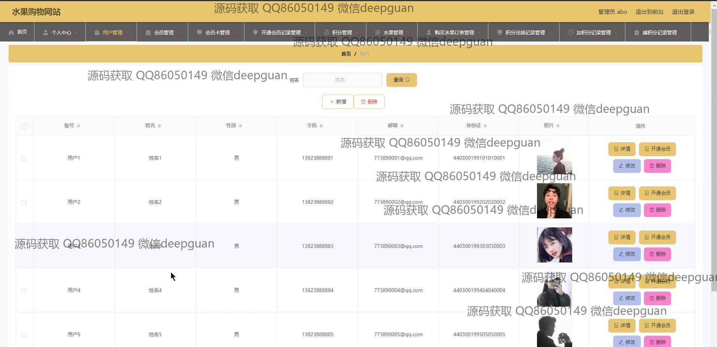Open the 购买水果订单管理 dropdown

pyautogui.click(x=454, y=33)
